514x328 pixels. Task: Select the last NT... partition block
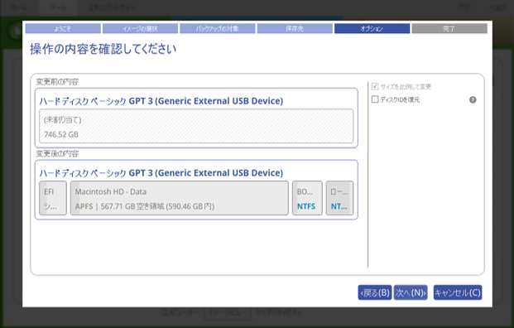(339, 198)
